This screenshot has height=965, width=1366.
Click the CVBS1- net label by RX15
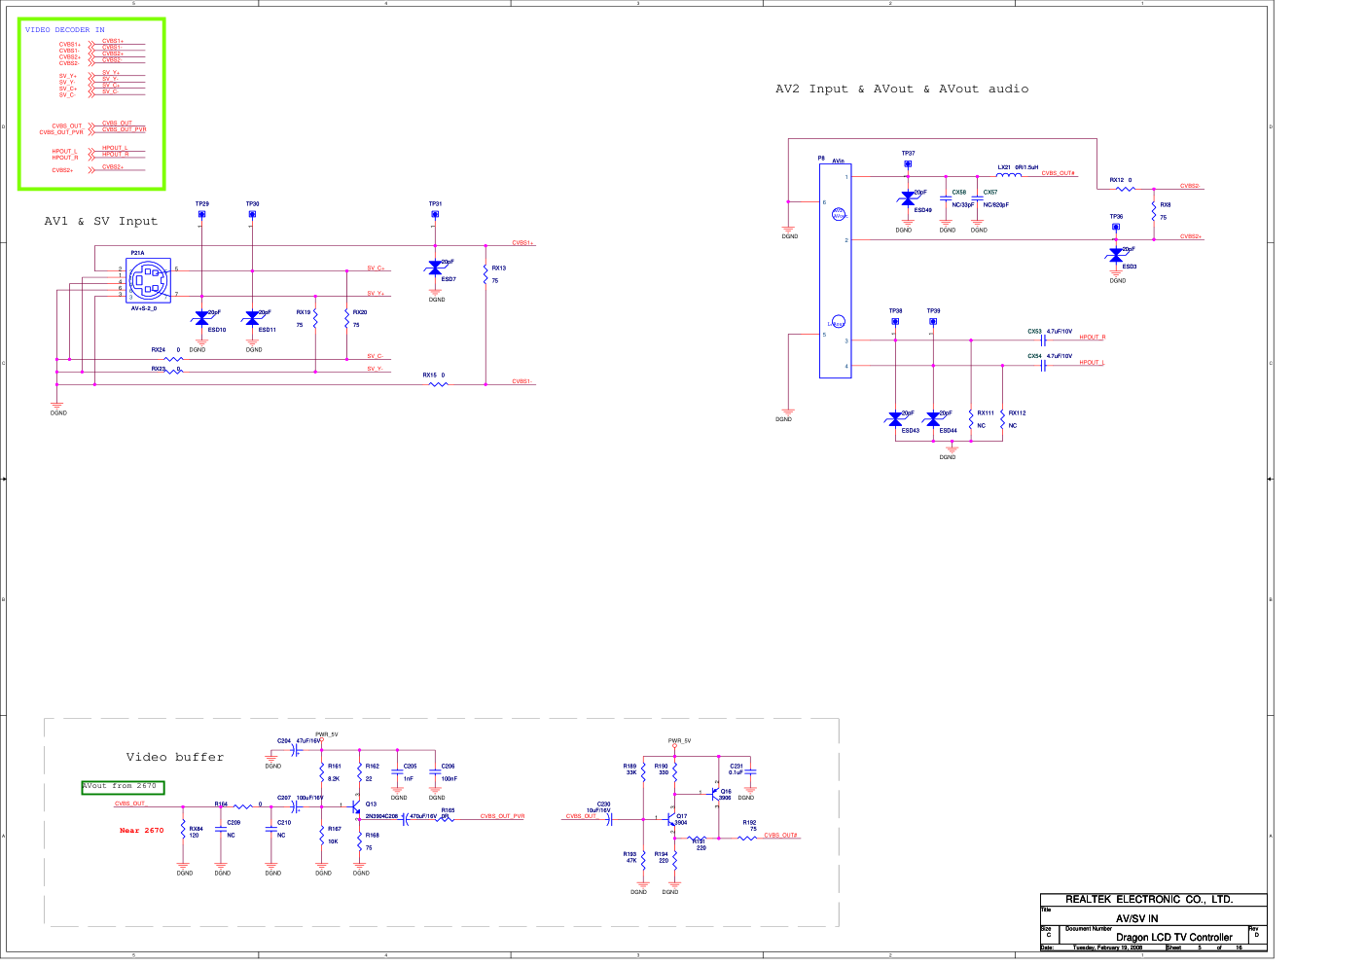[523, 381]
